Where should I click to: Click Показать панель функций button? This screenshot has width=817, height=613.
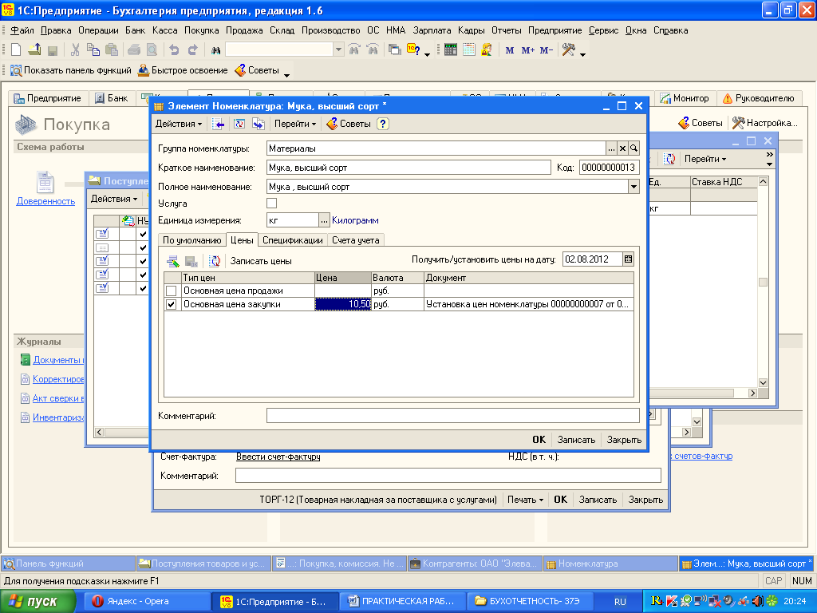click(71, 70)
